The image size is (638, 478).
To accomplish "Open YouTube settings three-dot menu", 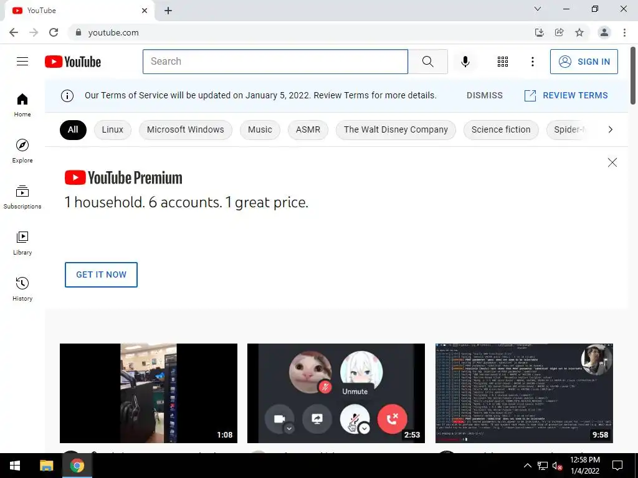I will click(x=532, y=62).
